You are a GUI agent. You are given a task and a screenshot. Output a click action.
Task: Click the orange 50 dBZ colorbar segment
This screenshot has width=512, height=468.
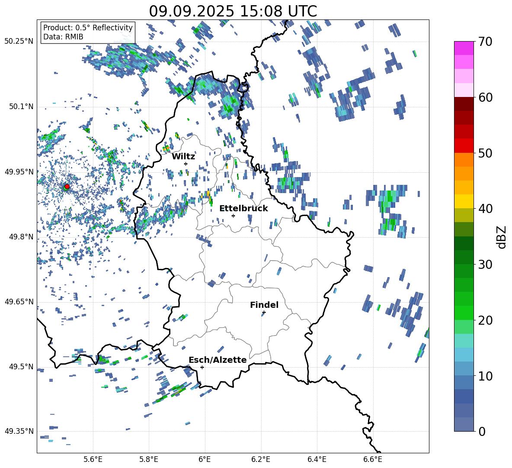(464, 160)
